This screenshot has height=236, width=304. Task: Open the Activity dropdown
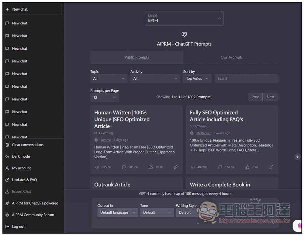155,79
